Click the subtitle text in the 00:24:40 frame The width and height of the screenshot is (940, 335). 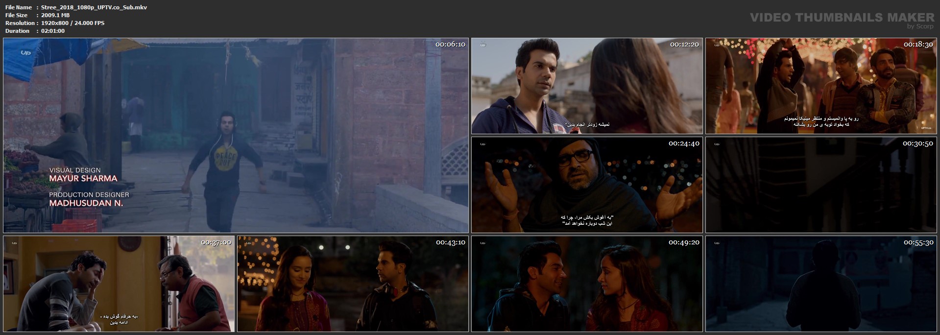[x=587, y=220]
